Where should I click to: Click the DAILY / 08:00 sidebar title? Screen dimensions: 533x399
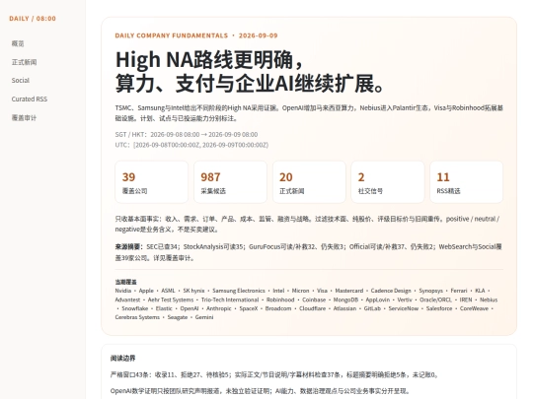tap(33, 19)
